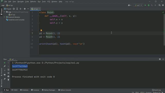Open the Tools menu
Viewport: 165px width, 93px height.
44,2
